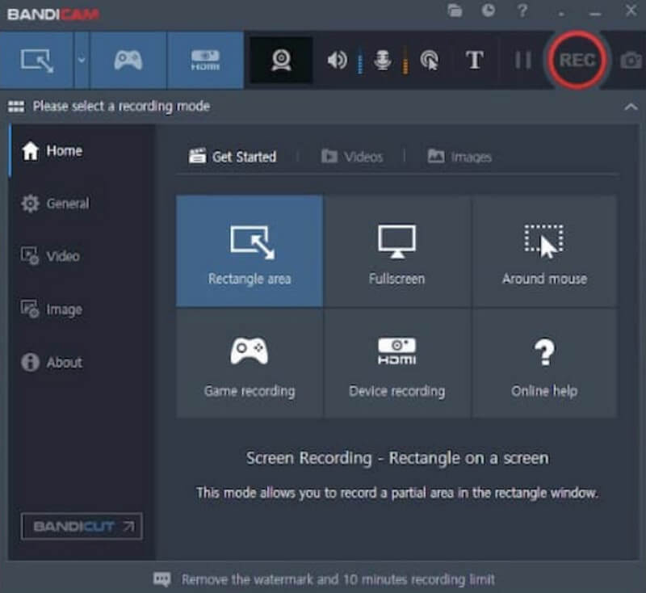Open Game recording mode from the toolbar
Viewport: 646px width, 593px height.
tap(126, 60)
